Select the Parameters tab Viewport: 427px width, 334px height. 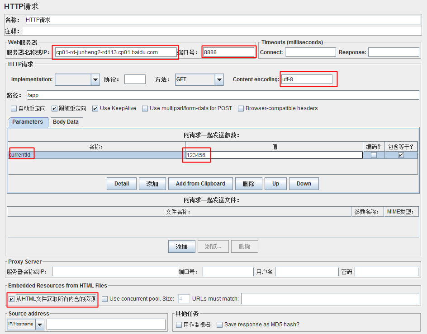tap(28, 122)
